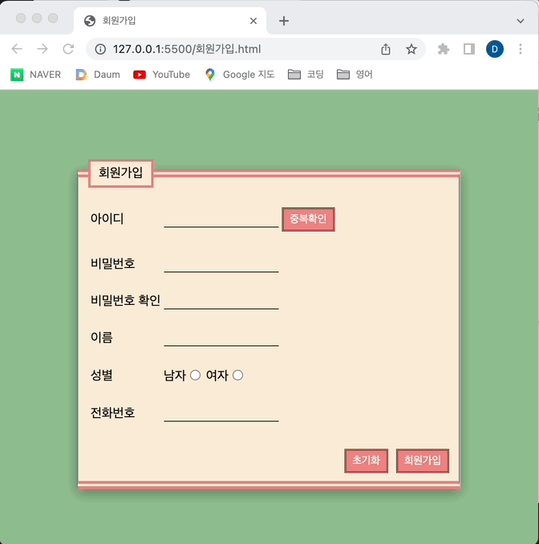This screenshot has width=539, height=544.
Task: Close the 회원가입 tab
Action: pyautogui.click(x=253, y=21)
